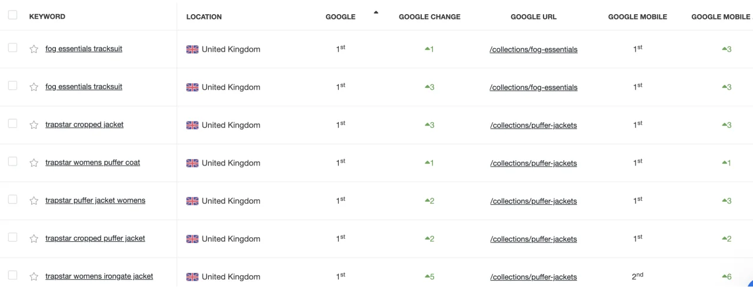Open the trapstar puffer jacket womens keyword link

click(x=95, y=201)
